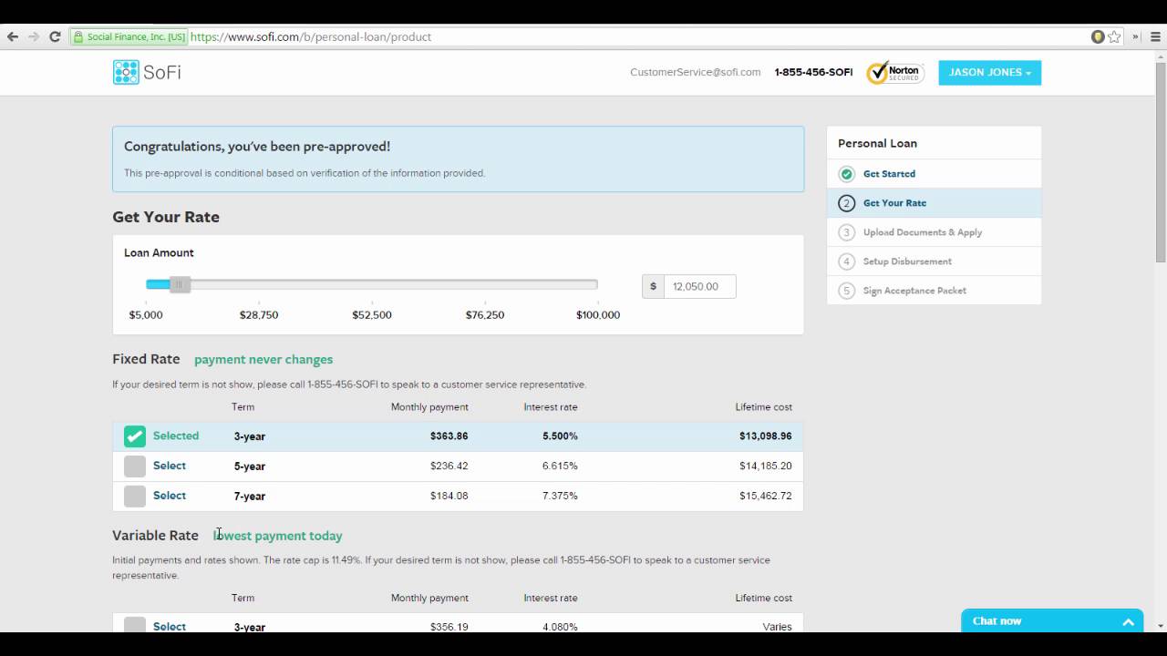Click the Select label for 7-year fixed
Viewport: 1167px width, 656px height.
click(170, 496)
